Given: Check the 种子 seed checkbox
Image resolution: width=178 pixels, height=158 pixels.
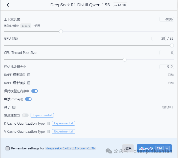Looking at the screenshot, I should point(14,107).
